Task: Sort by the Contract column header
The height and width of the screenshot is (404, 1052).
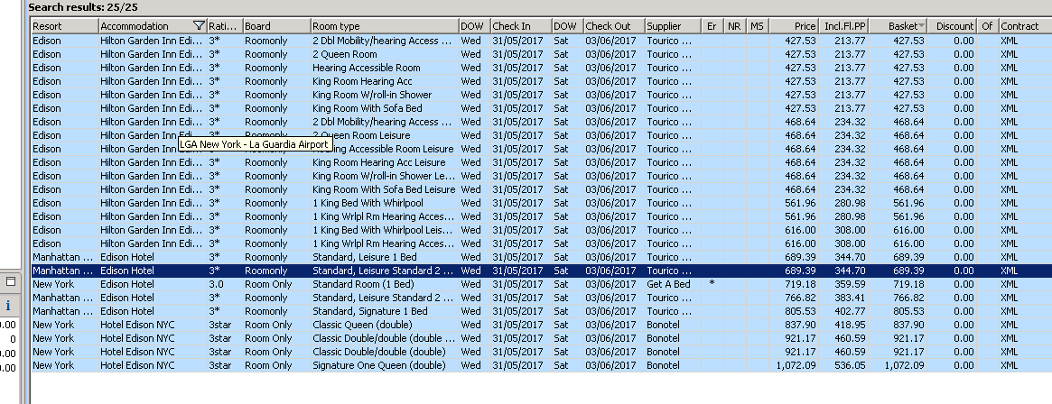Action: [x=1025, y=26]
